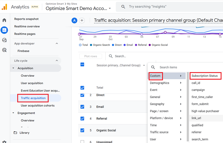Check the Unassigned row checkbox
This screenshot has height=143, width=223.
click(x=82, y=142)
